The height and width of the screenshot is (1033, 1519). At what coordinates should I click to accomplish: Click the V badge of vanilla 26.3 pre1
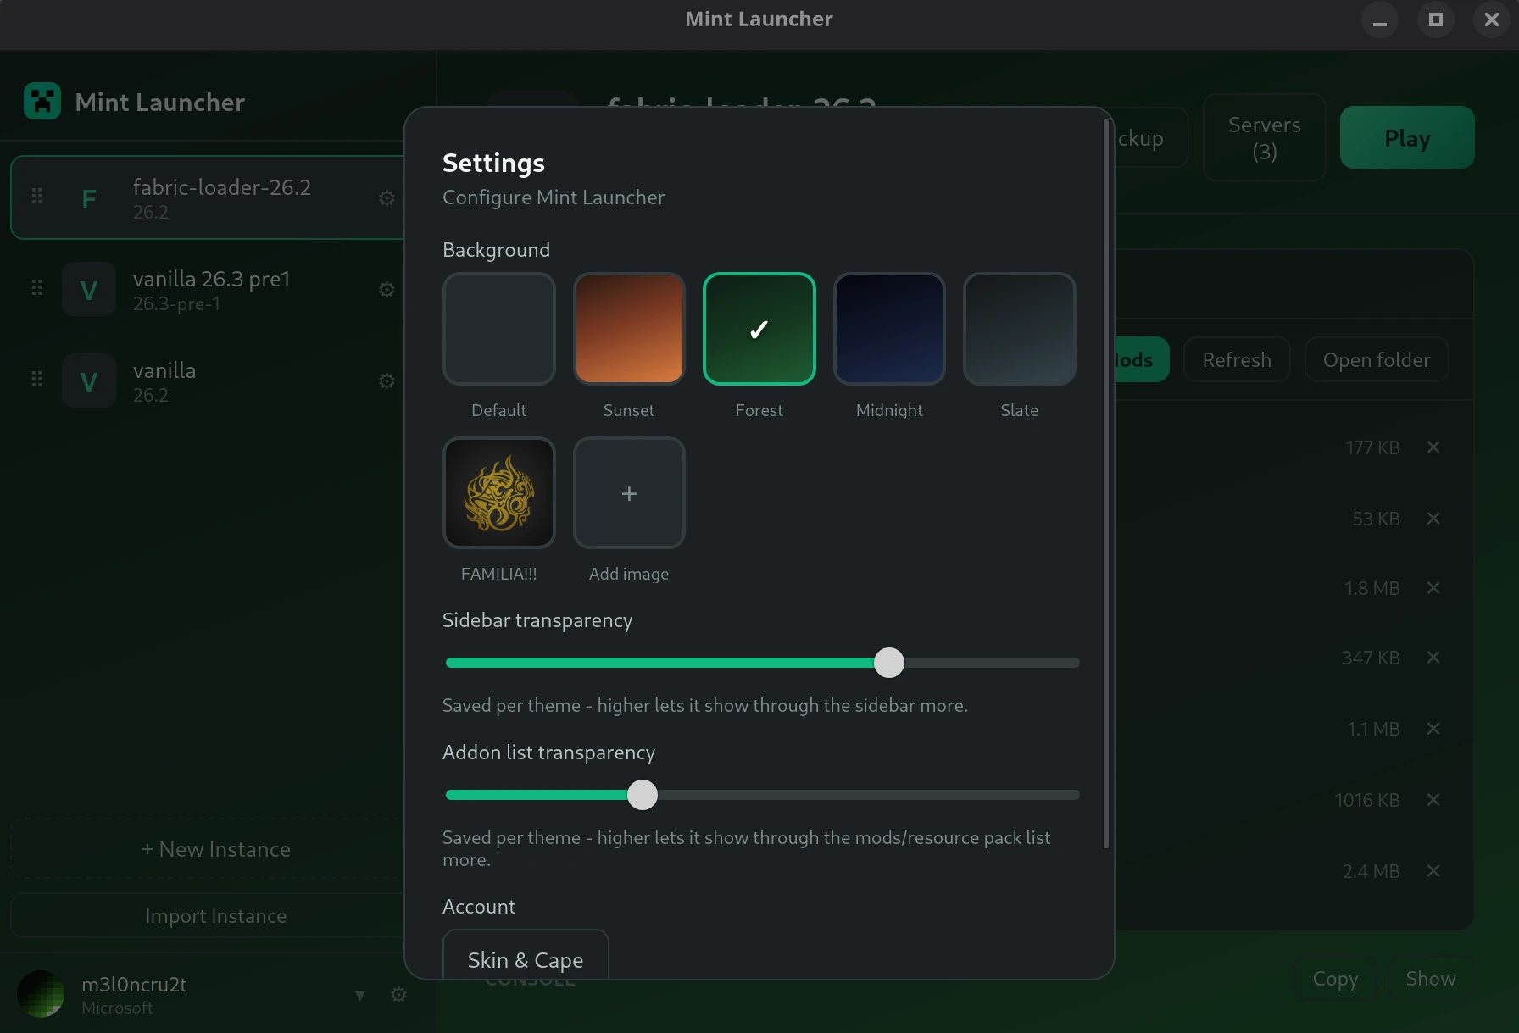89,290
